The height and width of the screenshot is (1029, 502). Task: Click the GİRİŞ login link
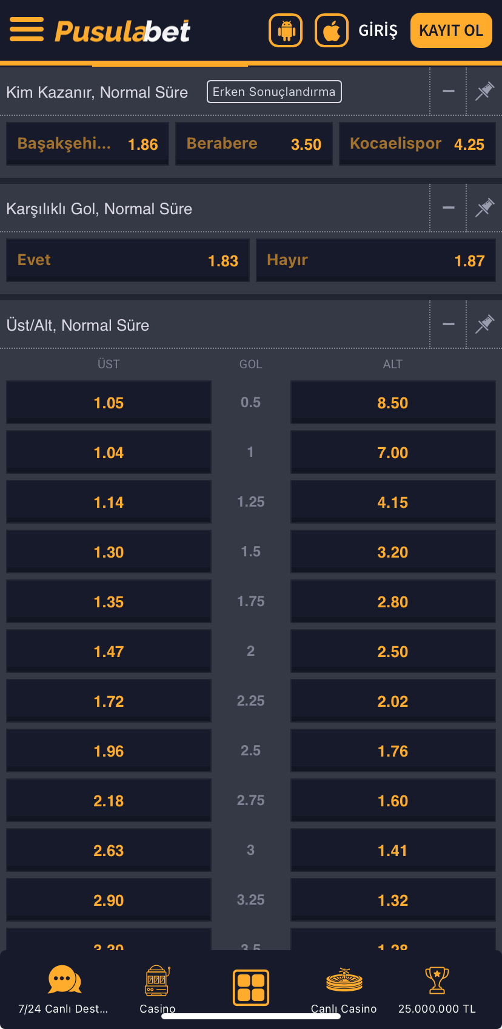pos(378,30)
